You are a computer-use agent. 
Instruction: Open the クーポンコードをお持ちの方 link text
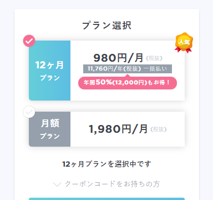[x=112, y=184]
